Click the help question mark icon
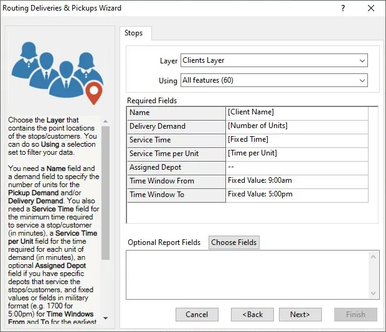This screenshot has height=332, width=386. (343, 9)
